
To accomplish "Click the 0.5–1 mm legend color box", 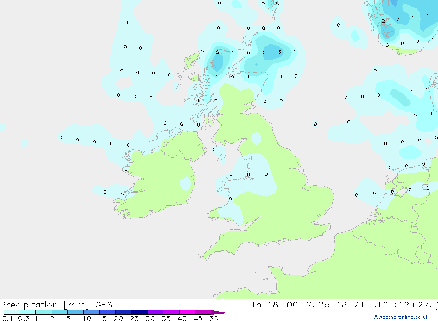I will point(28,312).
